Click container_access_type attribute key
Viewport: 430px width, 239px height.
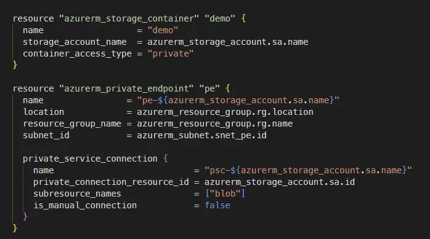click(x=77, y=54)
